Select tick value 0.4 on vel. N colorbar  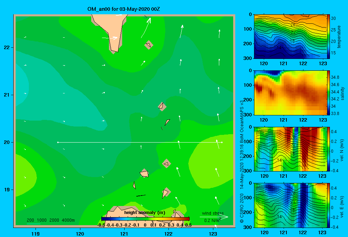click(x=334, y=132)
